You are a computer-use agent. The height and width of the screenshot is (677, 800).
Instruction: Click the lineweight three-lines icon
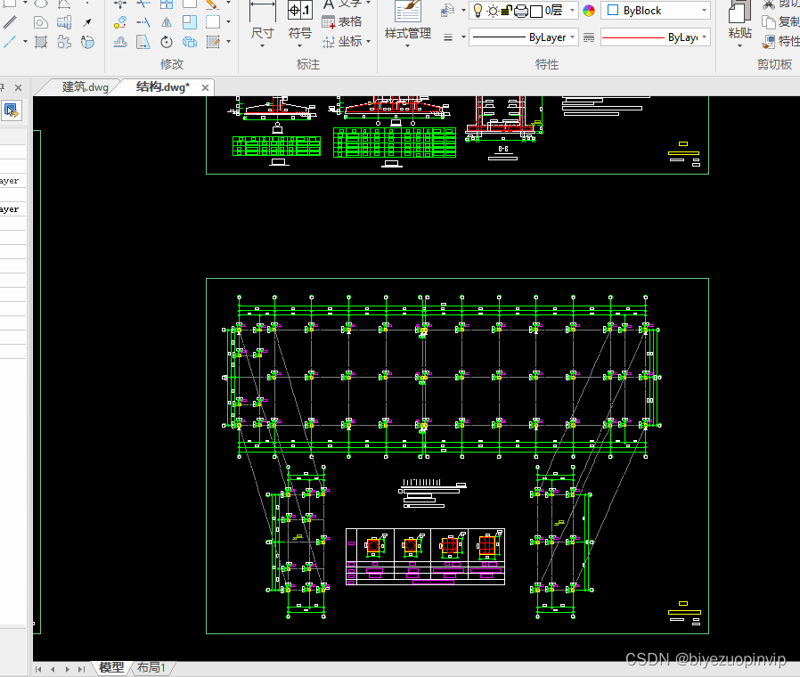click(448, 37)
